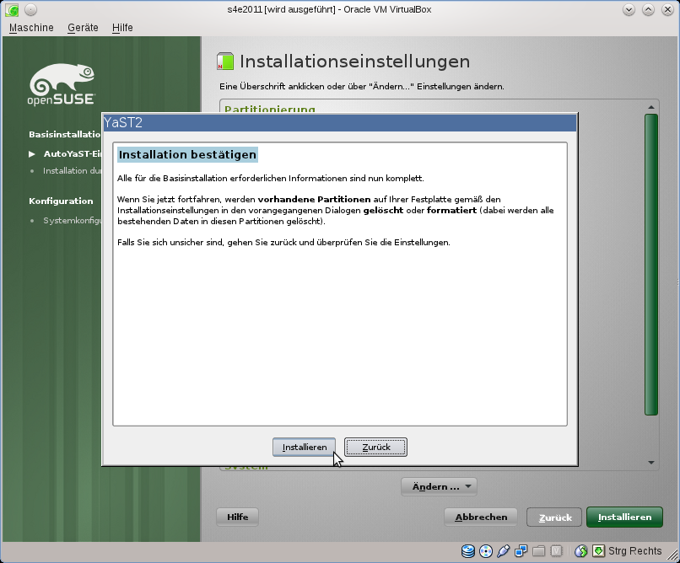Click green Installieren button at bottom right
Screen dimensions: 680x563
[x=624, y=517]
